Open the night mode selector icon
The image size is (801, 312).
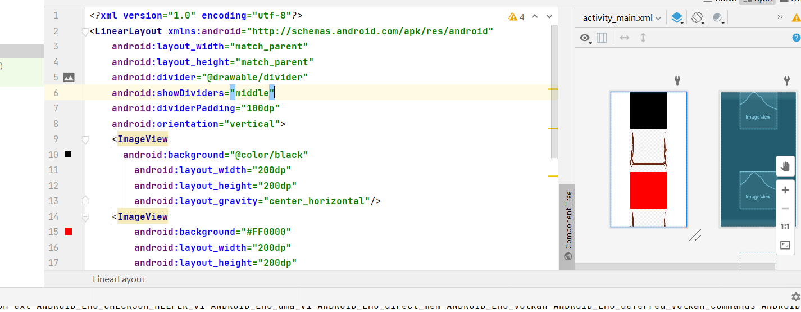click(x=718, y=18)
